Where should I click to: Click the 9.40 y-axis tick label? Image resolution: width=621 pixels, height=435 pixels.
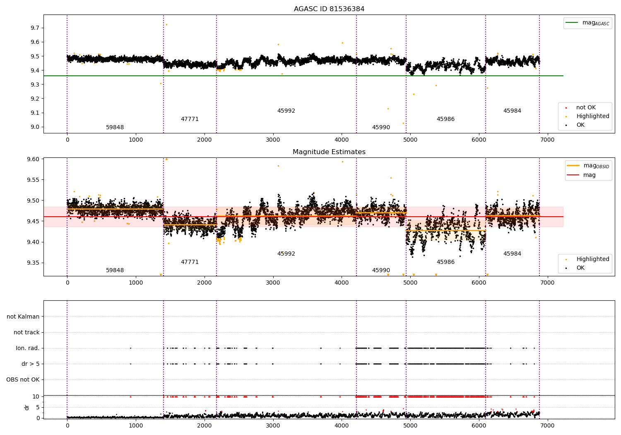(33, 242)
